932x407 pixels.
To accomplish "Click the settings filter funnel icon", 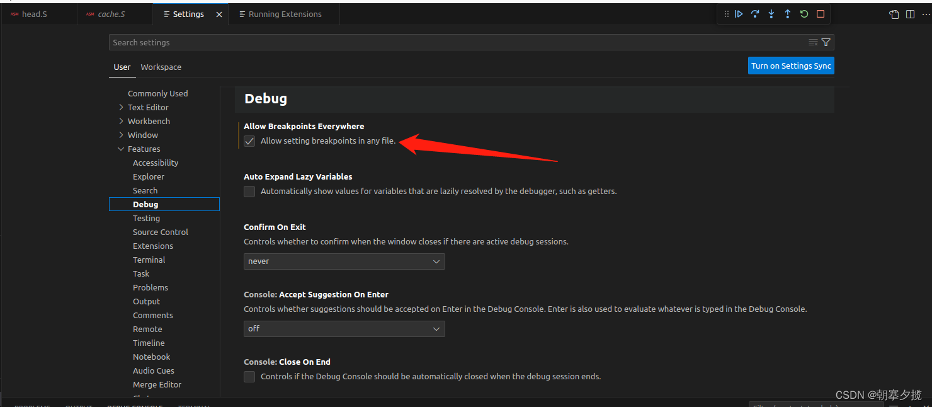I will tap(826, 42).
